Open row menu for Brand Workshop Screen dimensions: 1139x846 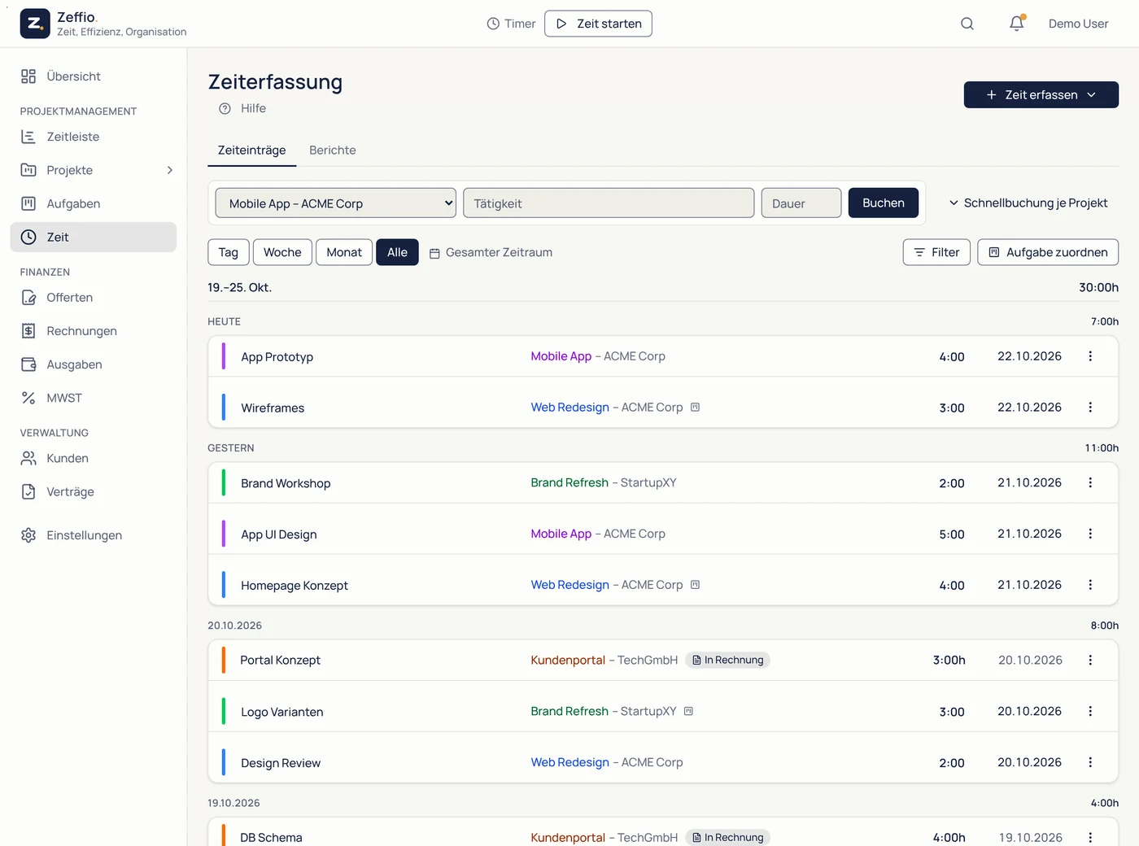coord(1090,482)
